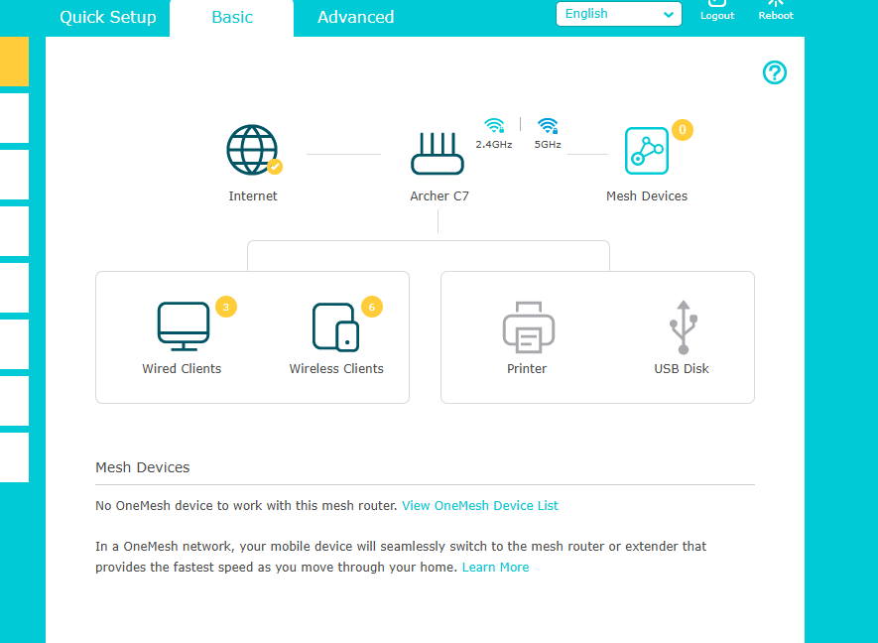Select the USB Disk icon

[x=684, y=327]
